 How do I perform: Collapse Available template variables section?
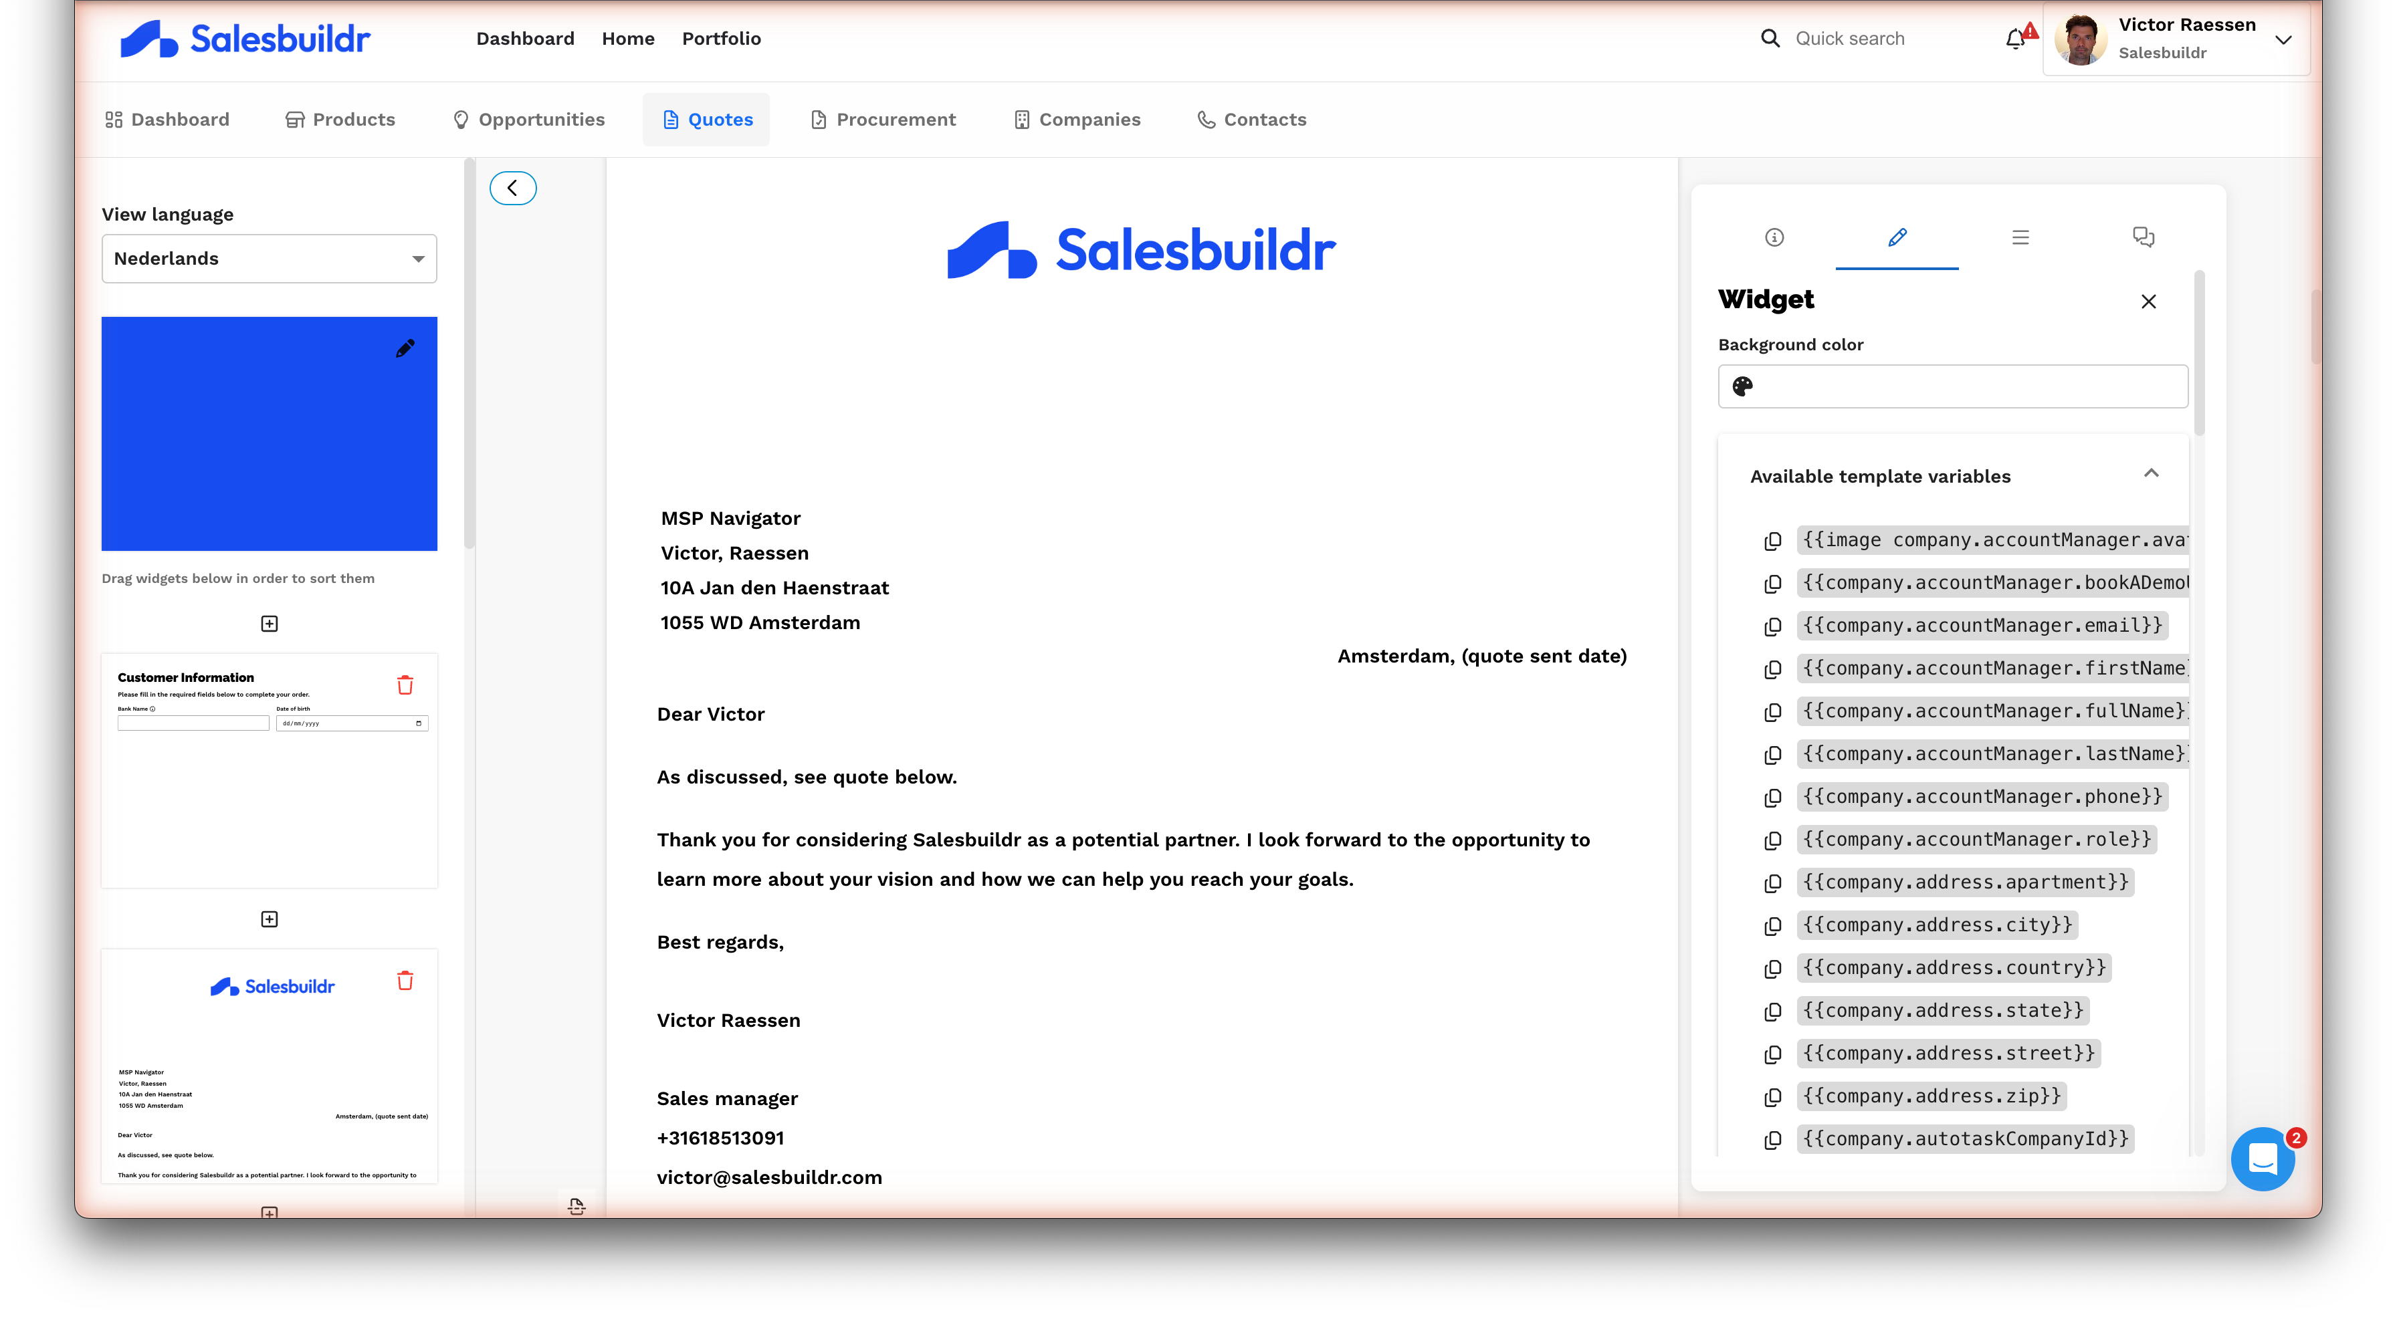[2150, 473]
